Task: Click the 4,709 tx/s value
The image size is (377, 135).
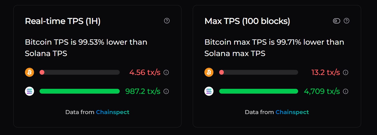Action: click(322, 91)
